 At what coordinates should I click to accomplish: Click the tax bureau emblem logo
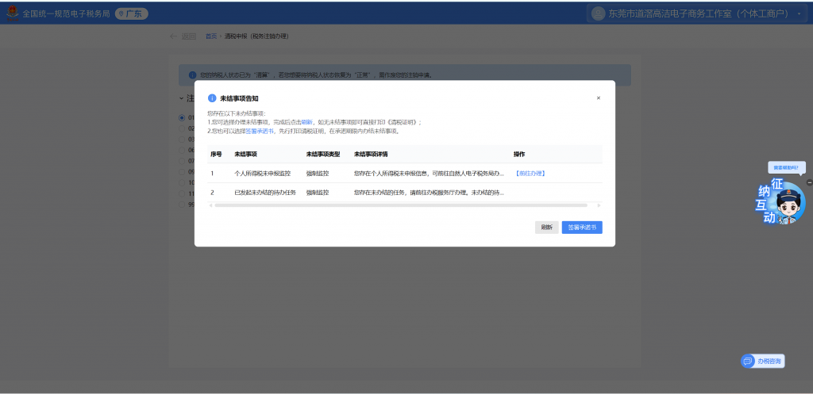12,13
